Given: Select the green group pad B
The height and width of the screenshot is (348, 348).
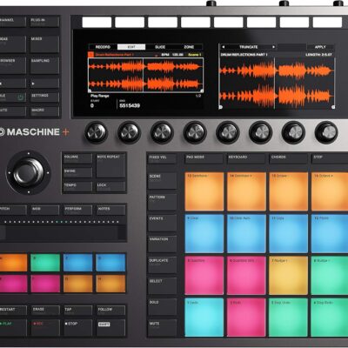Looking at the screenshot, I should click(x=45, y=263).
